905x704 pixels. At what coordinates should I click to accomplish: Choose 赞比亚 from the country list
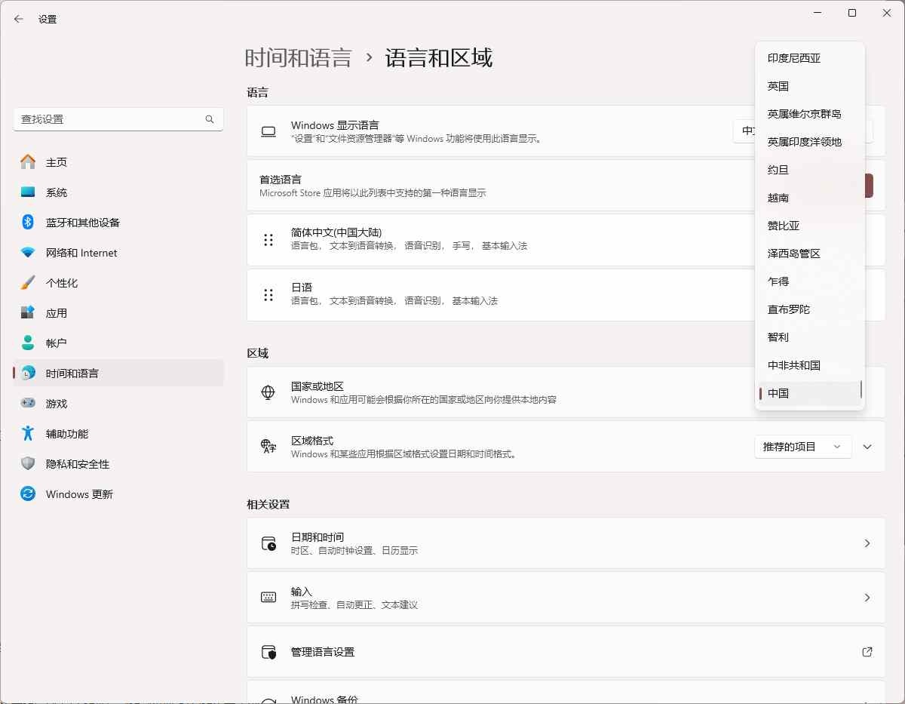pos(809,226)
